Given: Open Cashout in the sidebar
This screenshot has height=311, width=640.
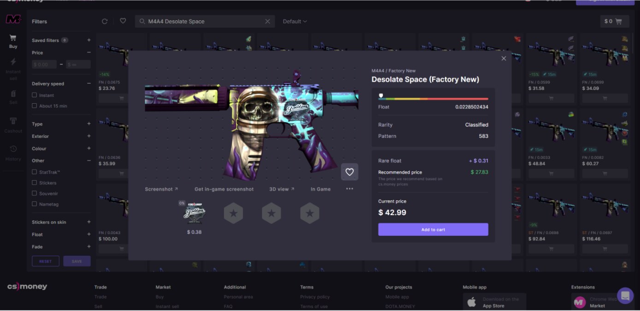Looking at the screenshot, I should click(13, 125).
